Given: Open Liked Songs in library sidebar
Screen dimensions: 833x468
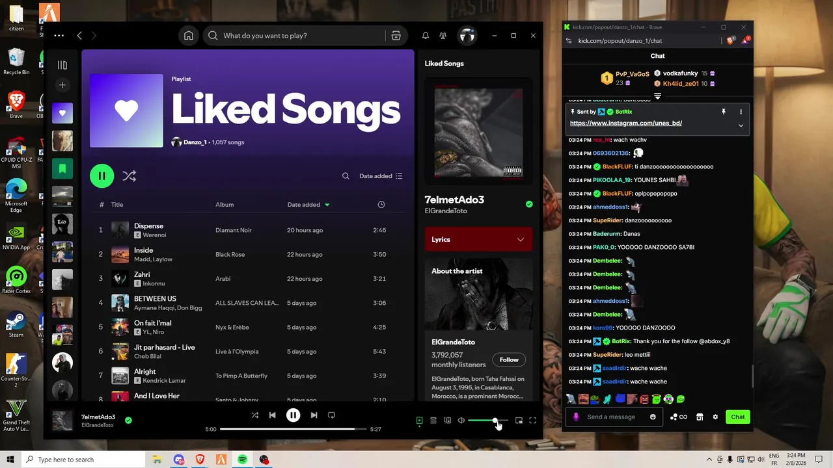Looking at the screenshot, I should pyautogui.click(x=62, y=113).
